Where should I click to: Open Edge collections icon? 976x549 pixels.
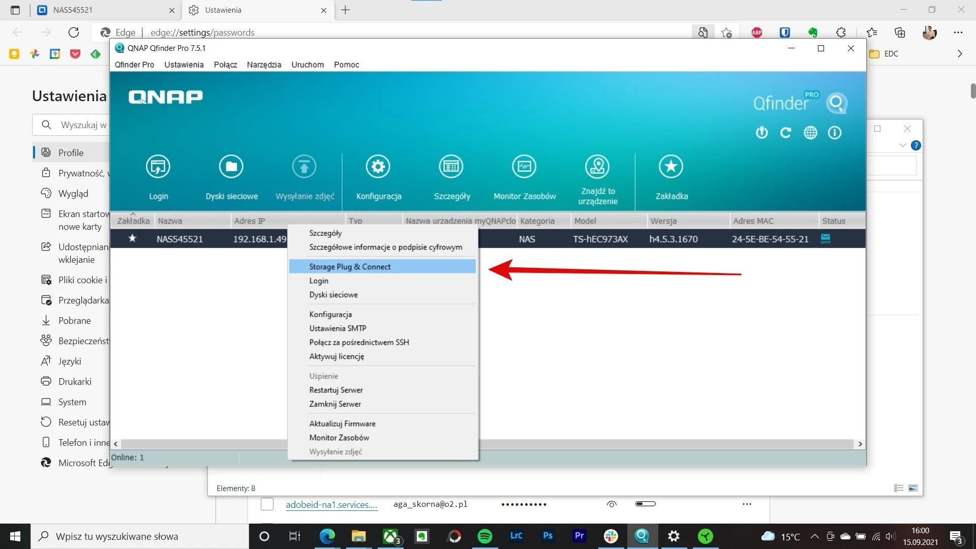pos(900,33)
